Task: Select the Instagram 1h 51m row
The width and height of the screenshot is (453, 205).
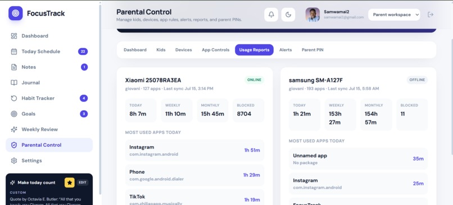Action: tap(194, 150)
